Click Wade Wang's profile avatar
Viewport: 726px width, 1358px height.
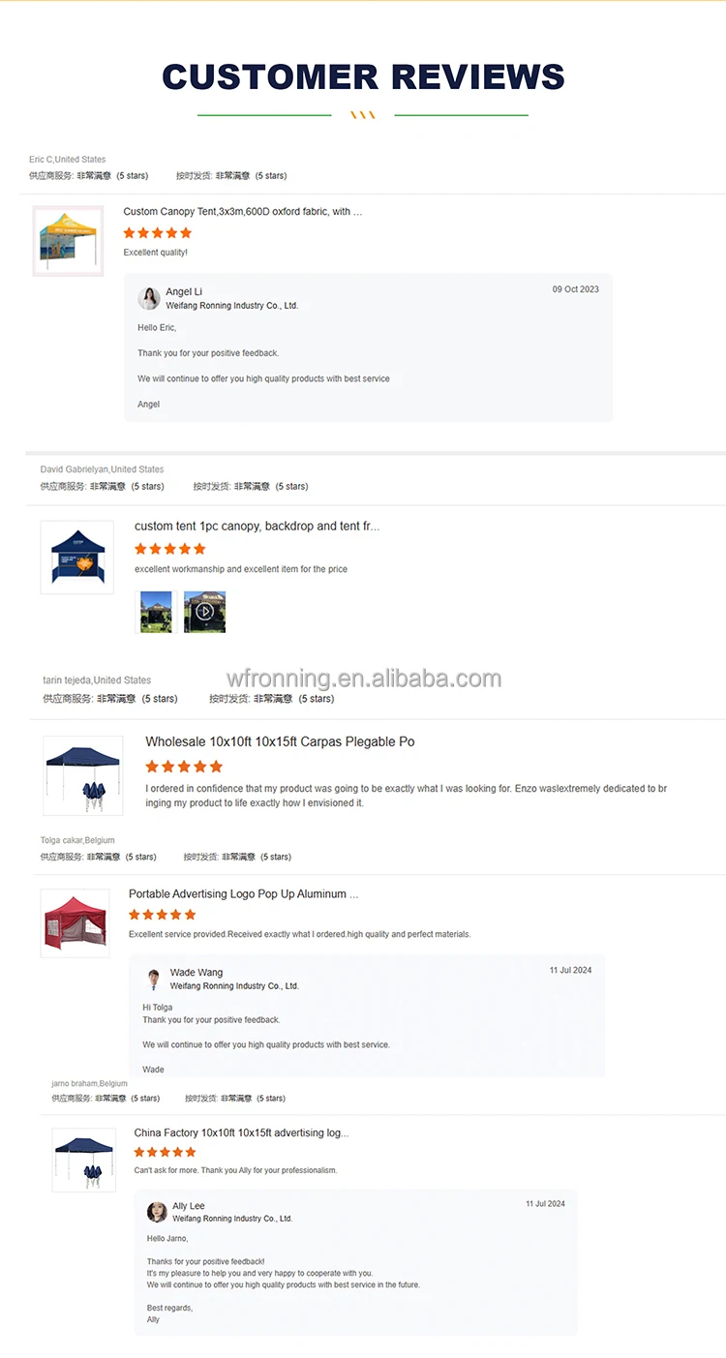coord(153,979)
